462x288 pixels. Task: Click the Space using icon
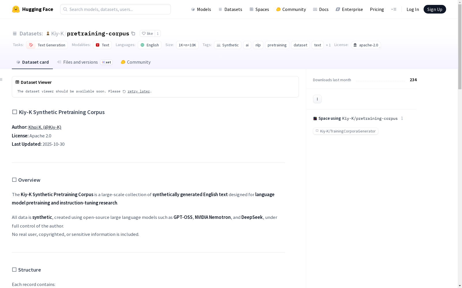coord(315,118)
